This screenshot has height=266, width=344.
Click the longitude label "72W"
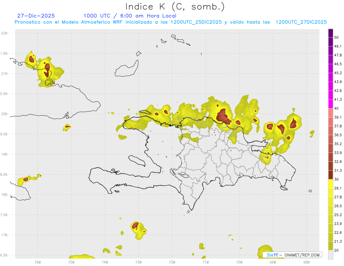pos(172,262)
